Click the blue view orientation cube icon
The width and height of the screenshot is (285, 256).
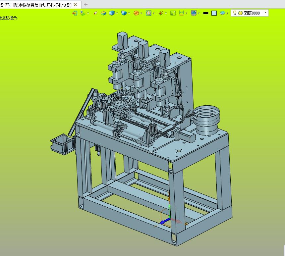[x=124, y=13]
